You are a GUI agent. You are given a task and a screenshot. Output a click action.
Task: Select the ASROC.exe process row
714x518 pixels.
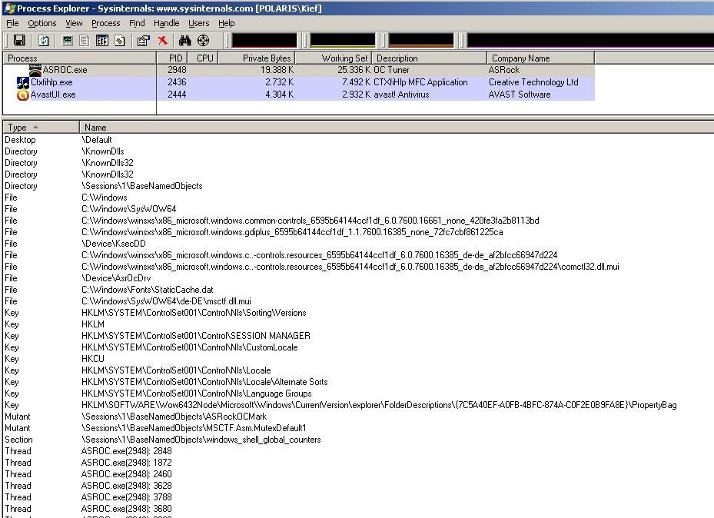299,70
